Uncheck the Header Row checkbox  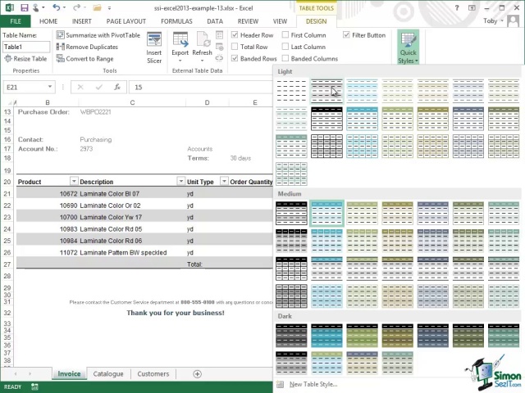tap(235, 35)
